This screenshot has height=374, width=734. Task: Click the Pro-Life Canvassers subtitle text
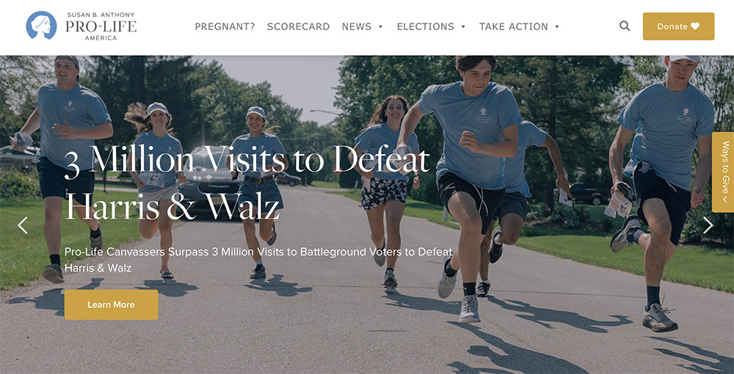pyautogui.click(x=259, y=260)
